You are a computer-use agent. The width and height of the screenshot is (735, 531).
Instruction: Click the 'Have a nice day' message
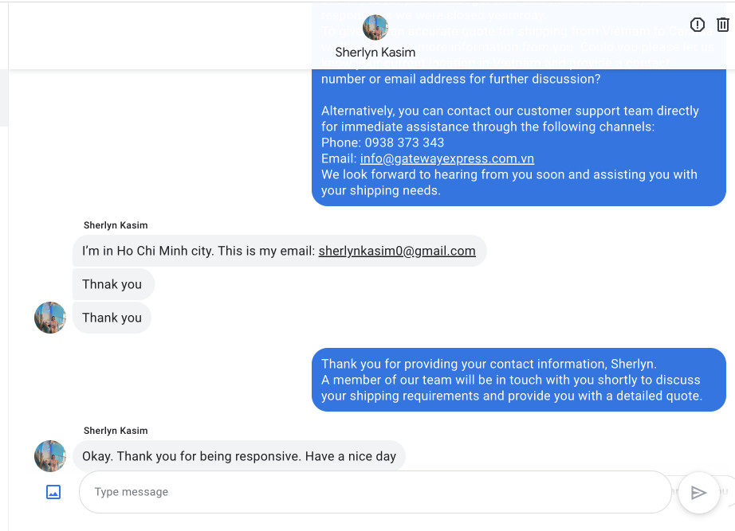pyautogui.click(x=239, y=456)
